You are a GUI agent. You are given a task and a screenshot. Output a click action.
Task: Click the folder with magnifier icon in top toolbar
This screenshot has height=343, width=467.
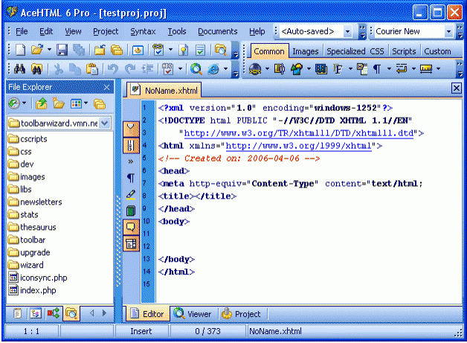click(220, 50)
